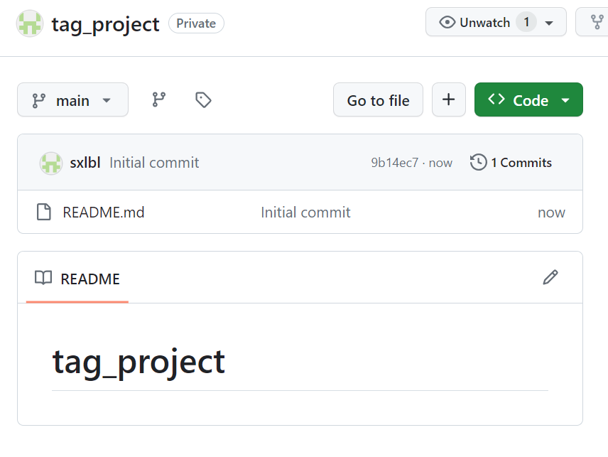Open the green Code dropdown
608x457 pixels.
coord(528,100)
